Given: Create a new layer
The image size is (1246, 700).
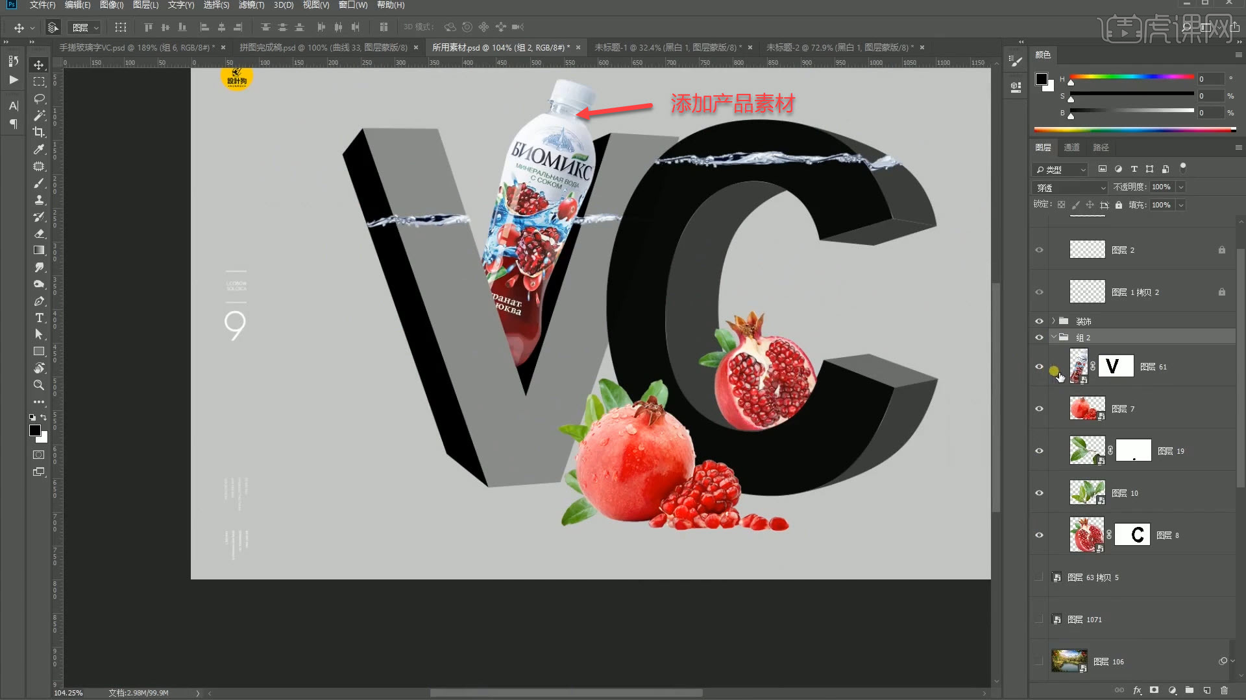Looking at the screenshot, I should (x=1207, y=690).
